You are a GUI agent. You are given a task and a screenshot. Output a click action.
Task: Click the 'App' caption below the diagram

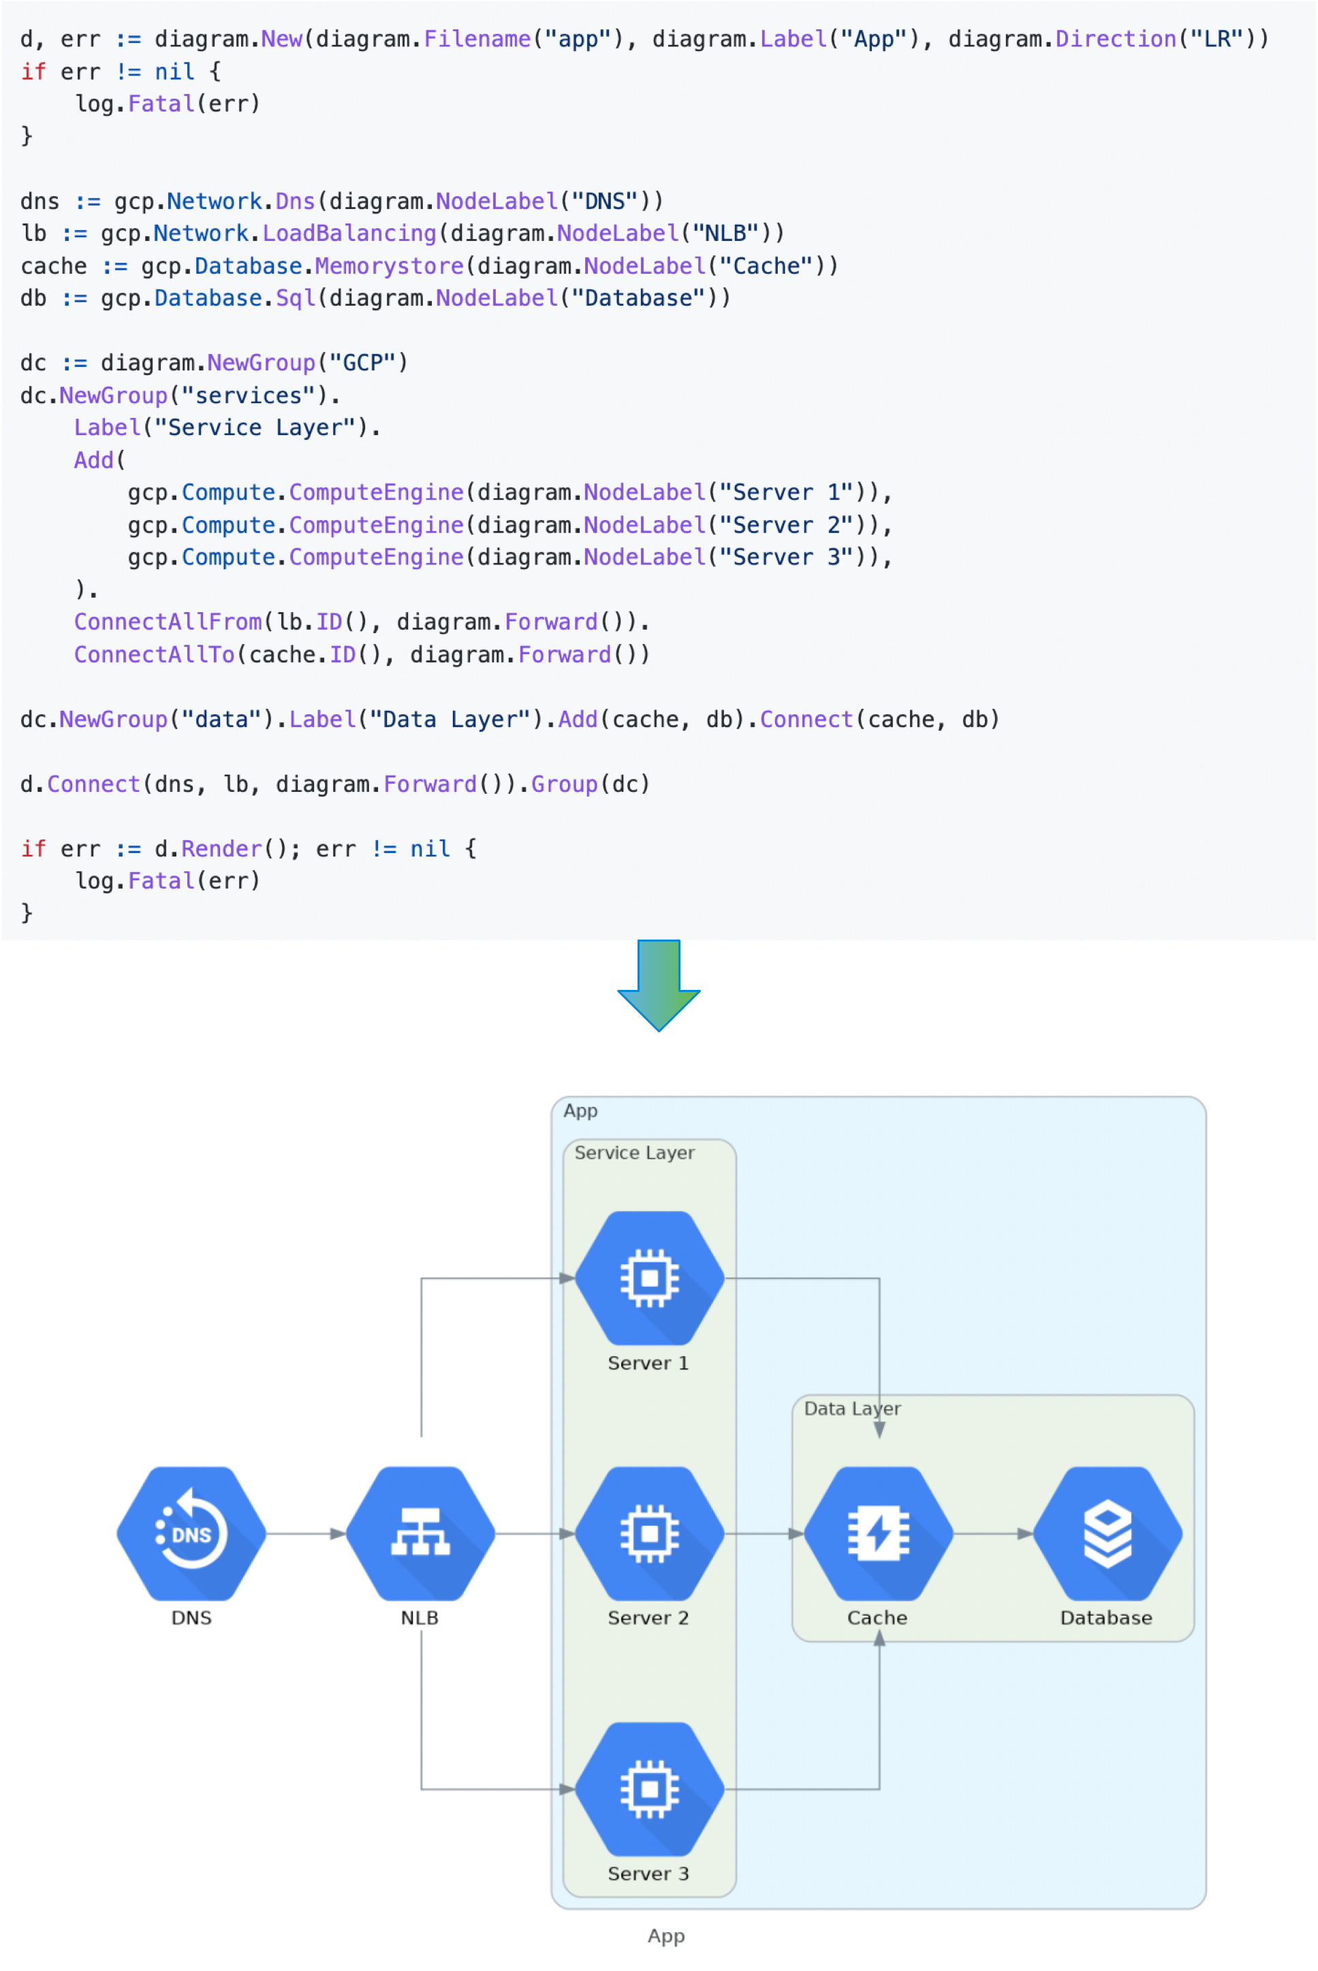coord(665,1936)
